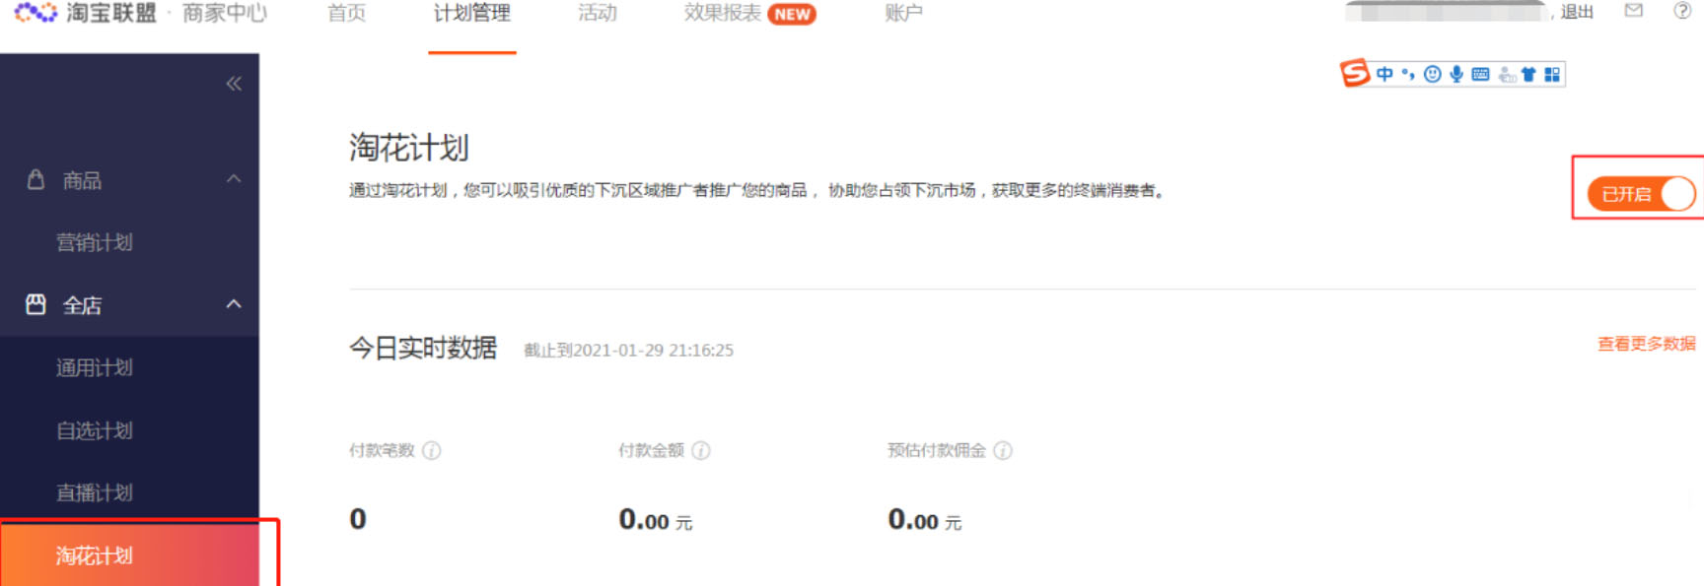1704x586 pixels.
Task: Click timestamp 截止到2021-01-29 21:16:25
Action: [628, 350]
